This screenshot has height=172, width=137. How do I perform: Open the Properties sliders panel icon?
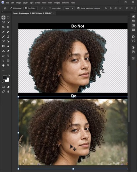tap(133, 58)
